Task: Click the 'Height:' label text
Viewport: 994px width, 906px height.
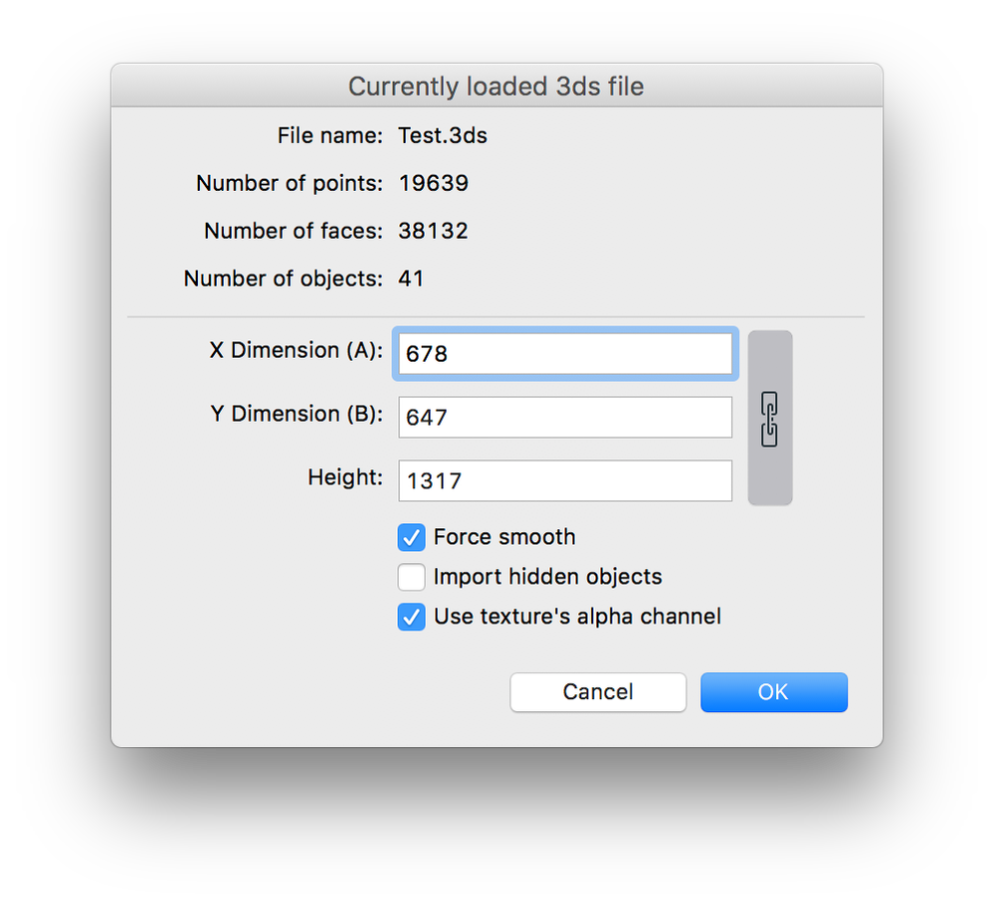Action: coord(345,477)
